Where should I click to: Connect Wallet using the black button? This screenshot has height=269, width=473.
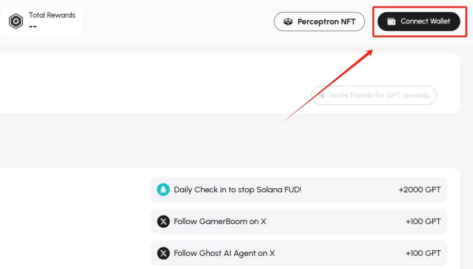(x=418, y=21)
